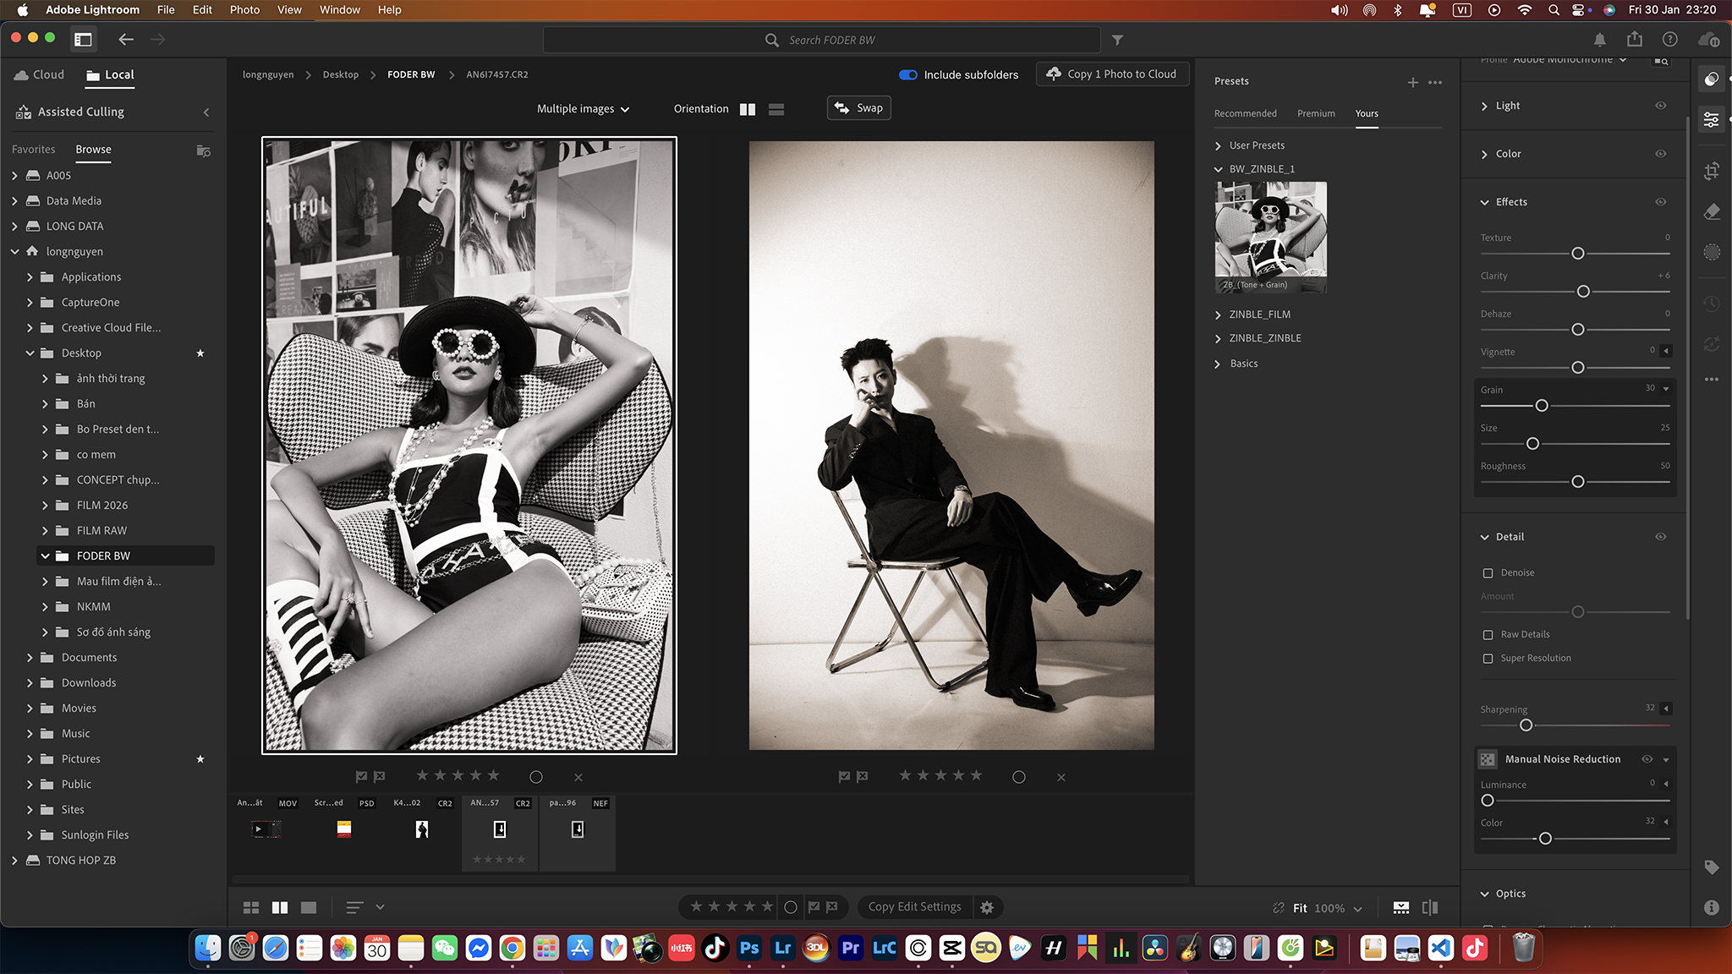Expand the ZINBLE_FILM preset group
This screenshot has height=974, width=1732.
pyautogui.click(x=1259, y=315)
